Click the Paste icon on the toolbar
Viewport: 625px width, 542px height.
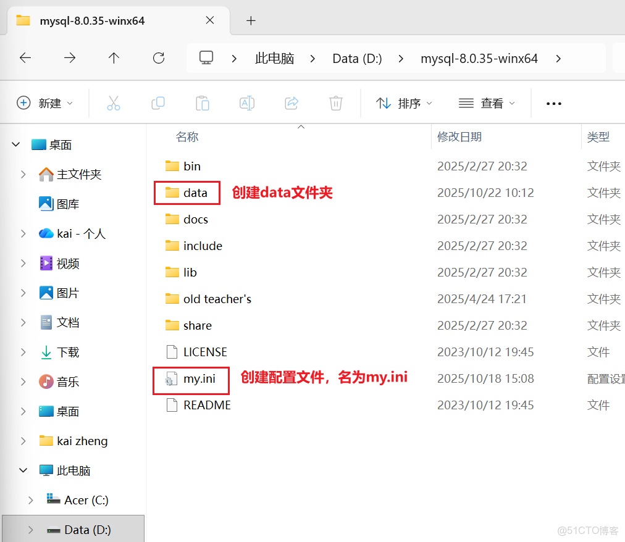point(202,103)
